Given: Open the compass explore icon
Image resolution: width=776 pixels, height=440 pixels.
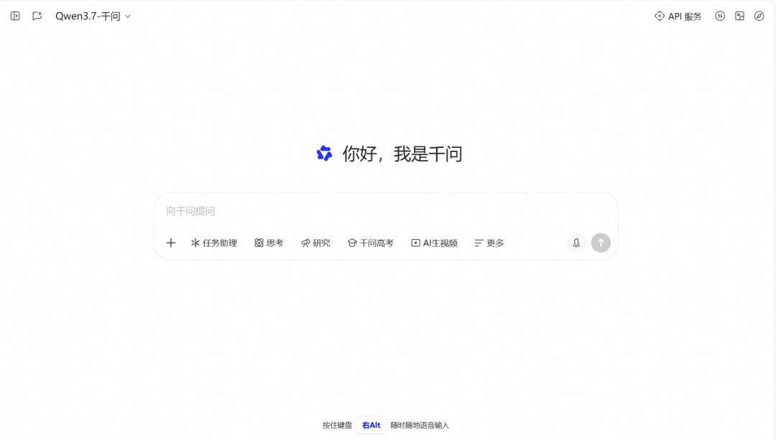Looking at the screenshot, I should [759, 17].
